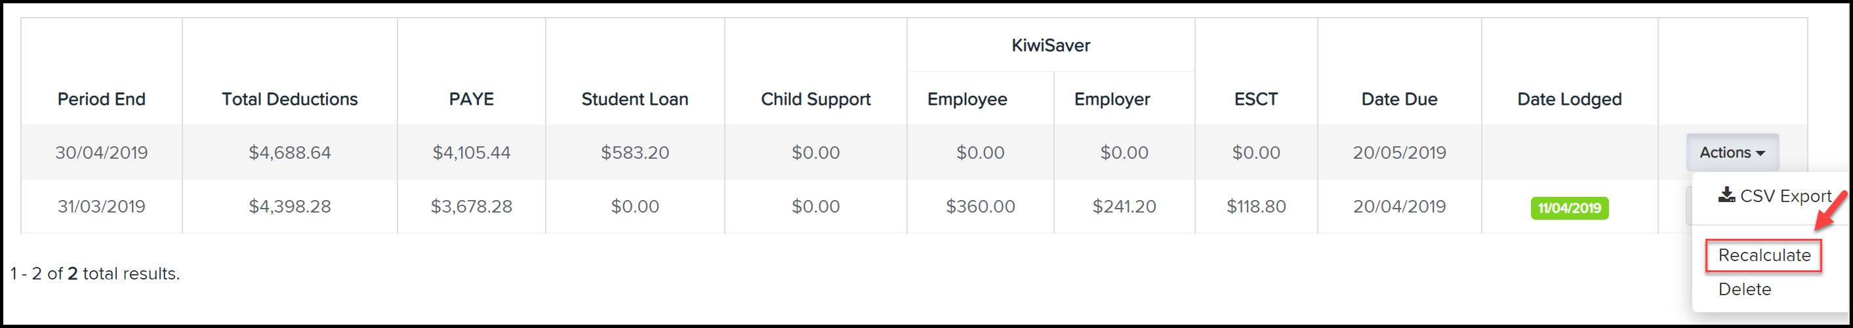Viewport: 1853px width, 328px height.
Task: Click the PAYE column header
Action: coord(471,99)
